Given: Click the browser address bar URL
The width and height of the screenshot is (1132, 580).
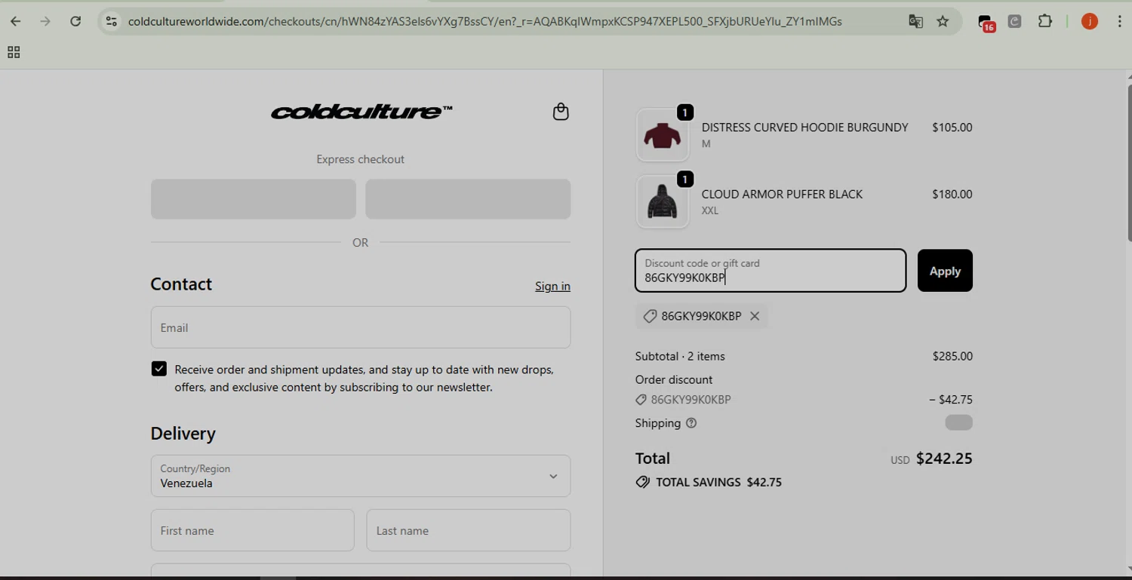Looking at the screenshot, I should [485, 21].
